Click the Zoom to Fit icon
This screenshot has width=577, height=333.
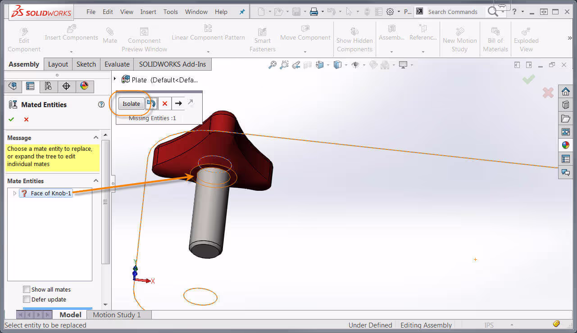coord(273,65)
